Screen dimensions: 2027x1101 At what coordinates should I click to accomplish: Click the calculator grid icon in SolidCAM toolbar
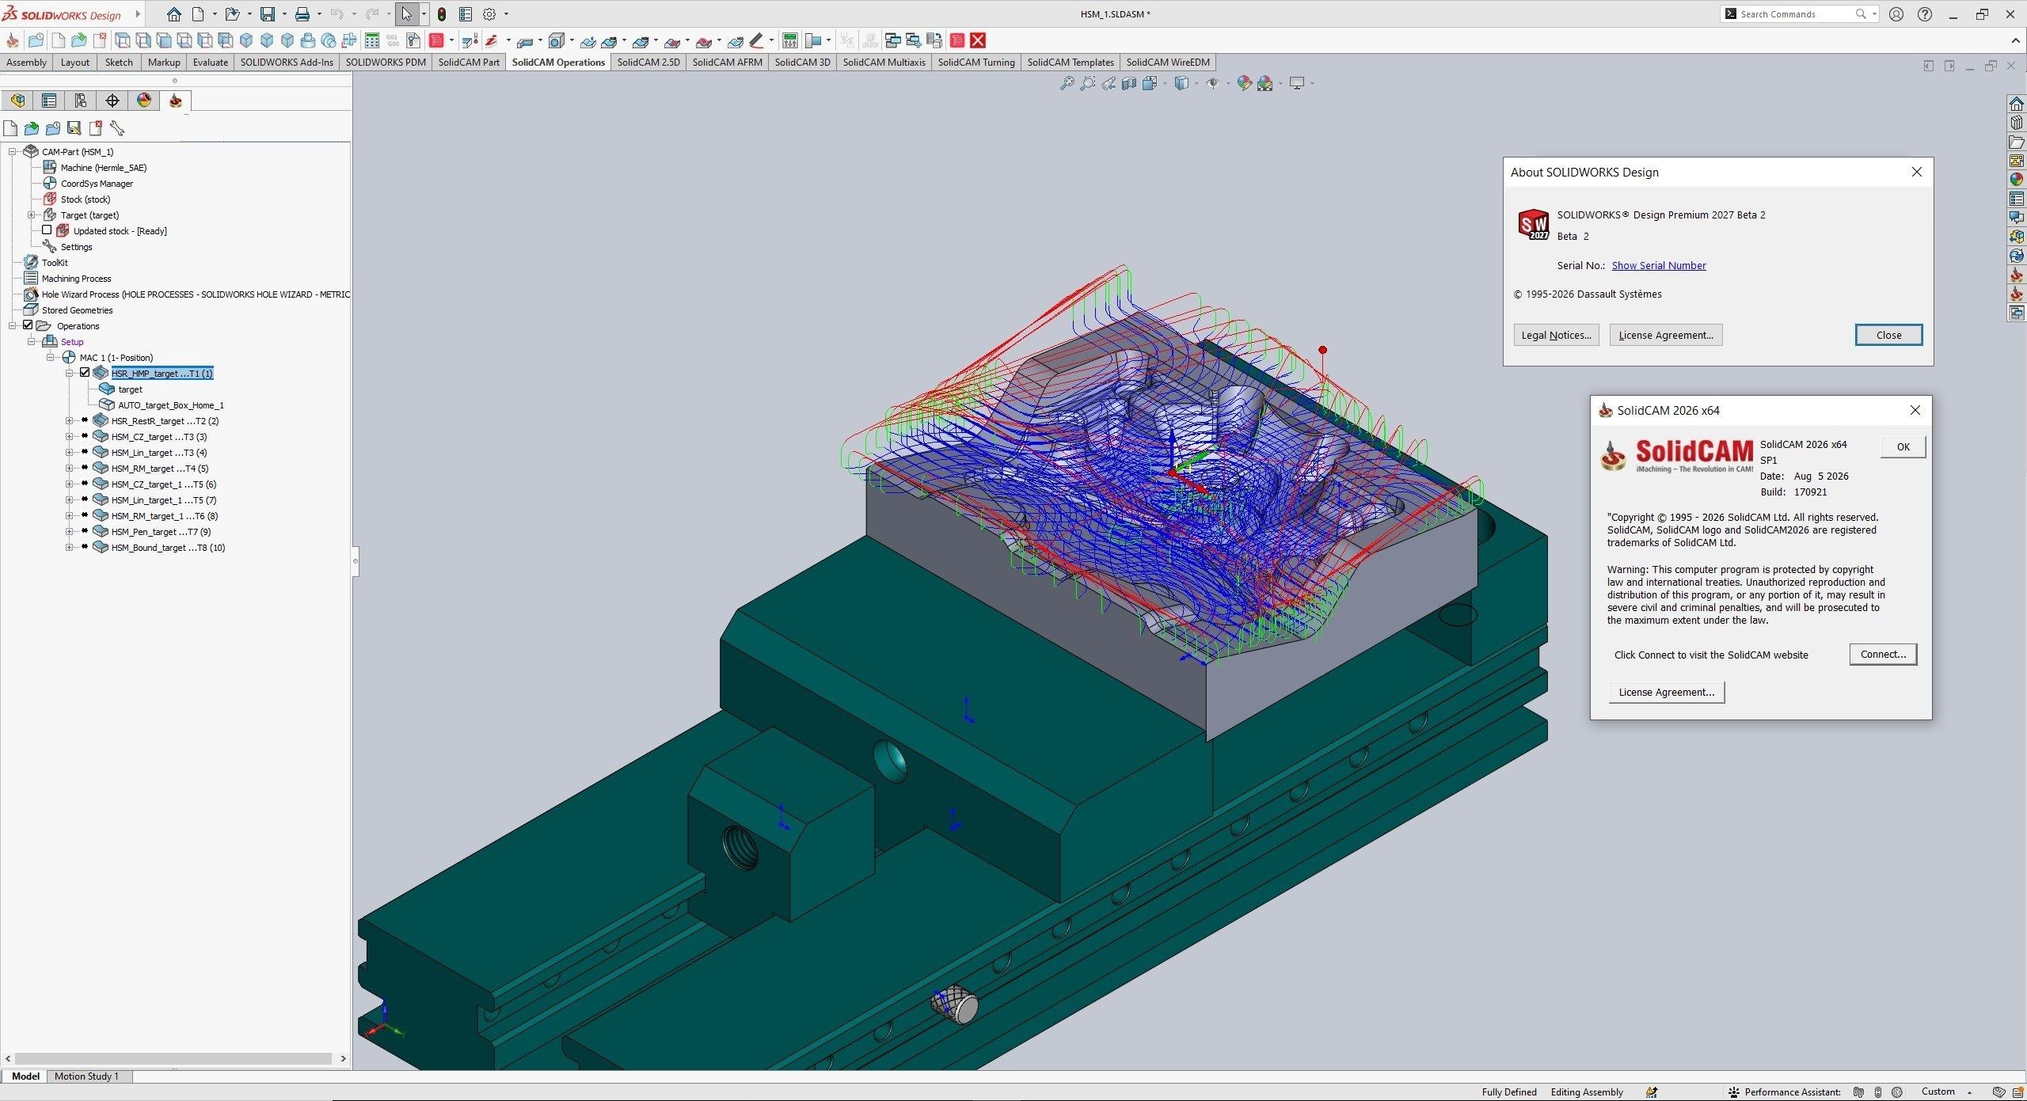[x=372, y=40]
